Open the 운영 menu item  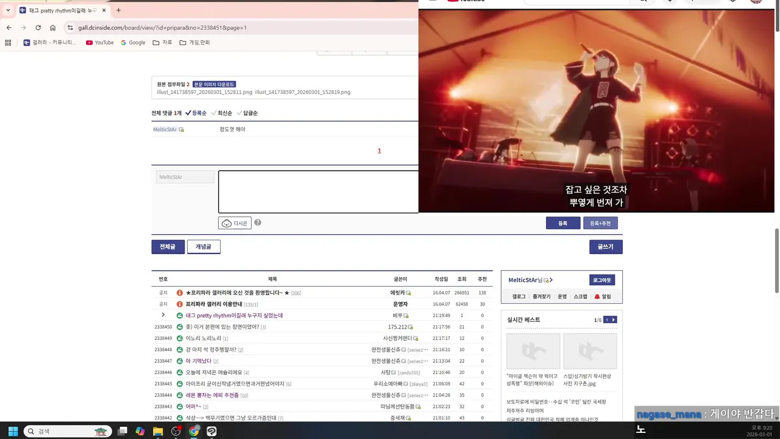(x=562, y=296)
